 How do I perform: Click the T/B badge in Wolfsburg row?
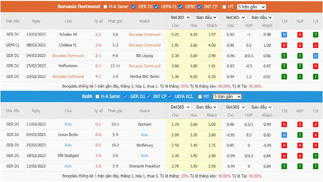(284, 145)
